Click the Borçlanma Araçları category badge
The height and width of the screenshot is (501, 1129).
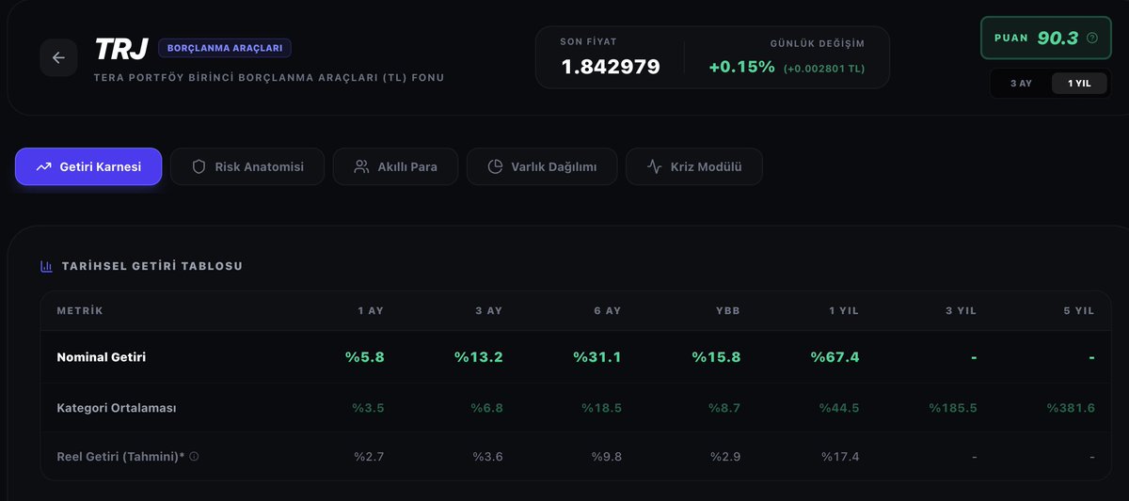pyautogui.click(x=225, y=48)
